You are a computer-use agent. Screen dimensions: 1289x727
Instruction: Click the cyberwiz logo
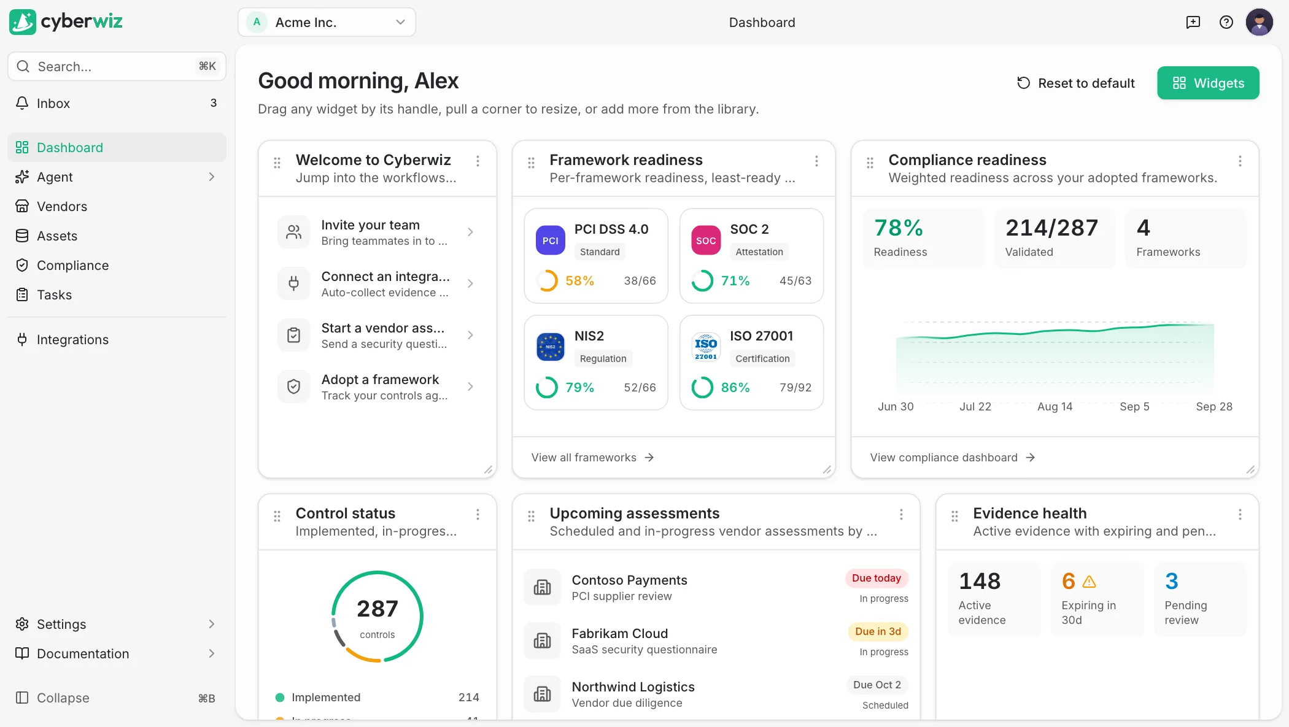(66, 22)
